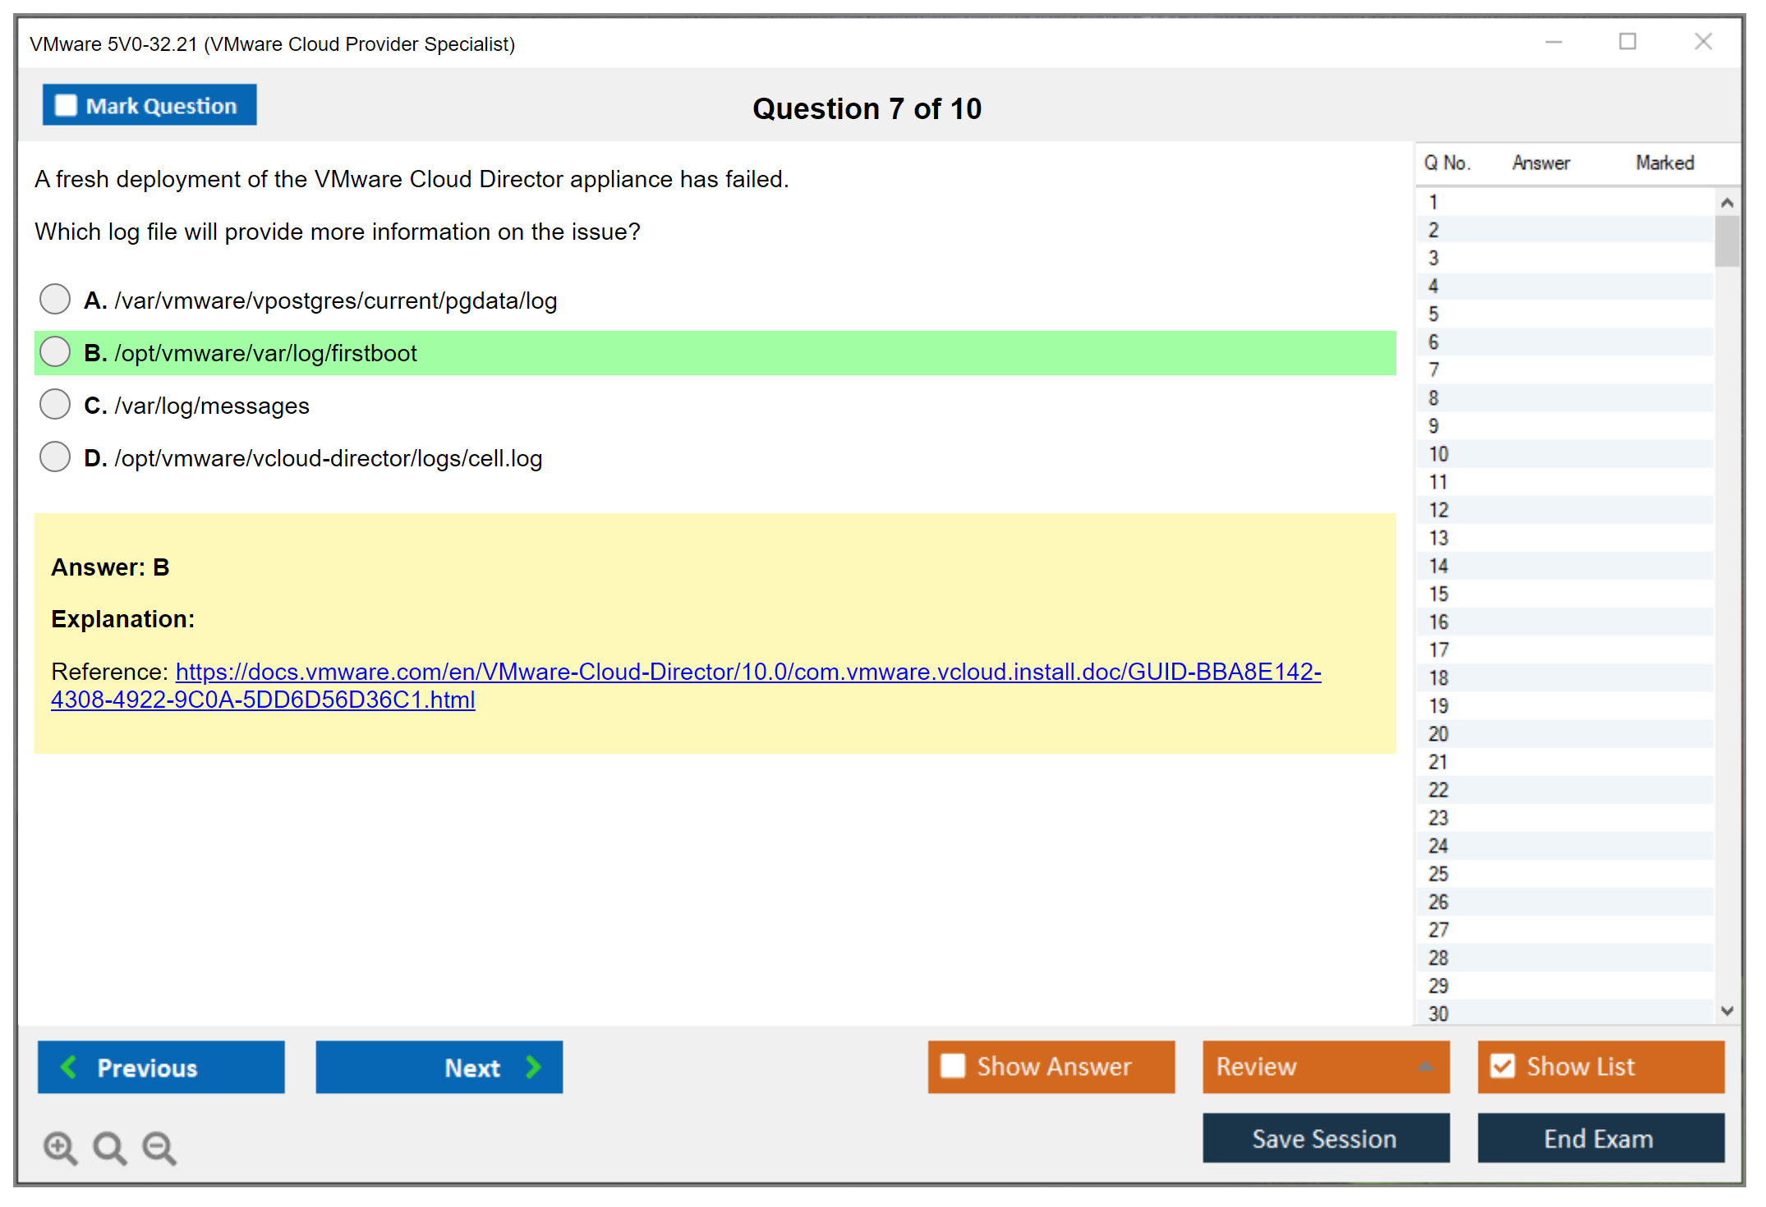Click the Marked column header
Screen dimensions: 1766x1207
1664,163
